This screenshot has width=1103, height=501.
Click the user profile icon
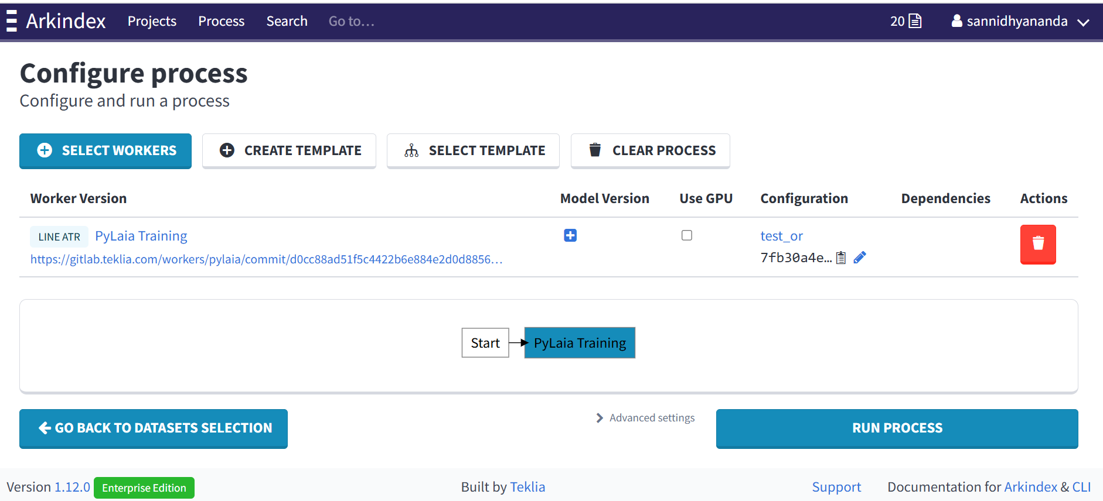[x=956, y=21]
